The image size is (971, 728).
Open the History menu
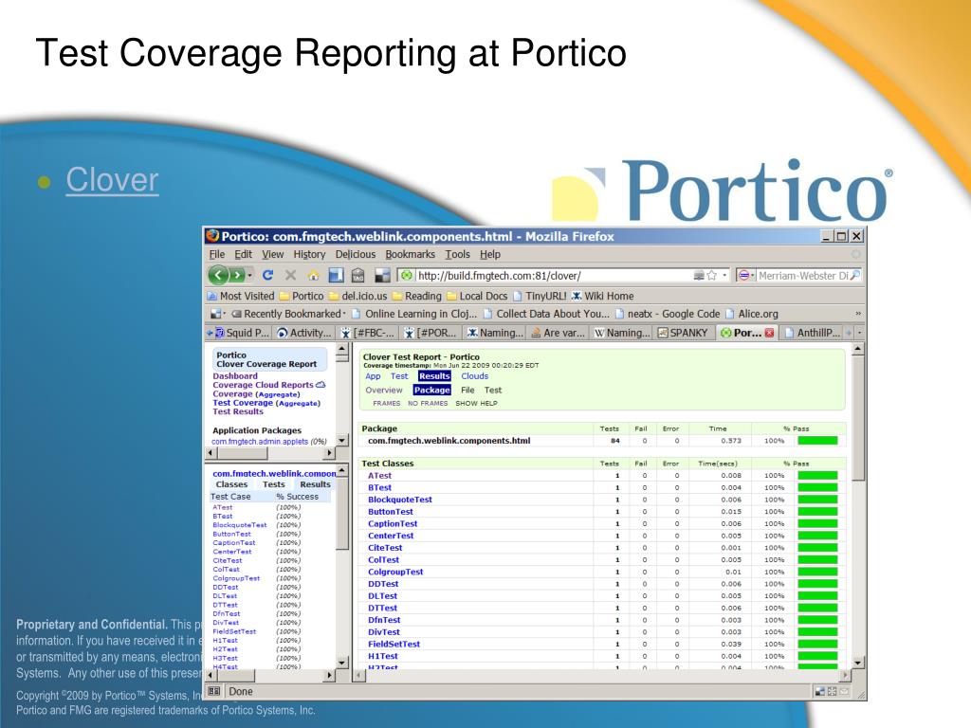click(309, 254)
